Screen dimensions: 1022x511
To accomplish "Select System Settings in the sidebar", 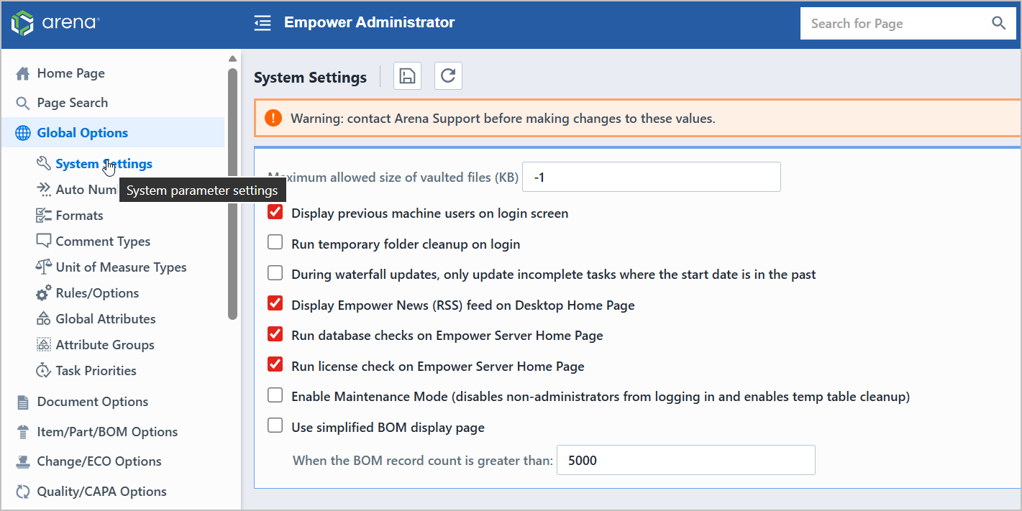I will (x=104, y=164).
